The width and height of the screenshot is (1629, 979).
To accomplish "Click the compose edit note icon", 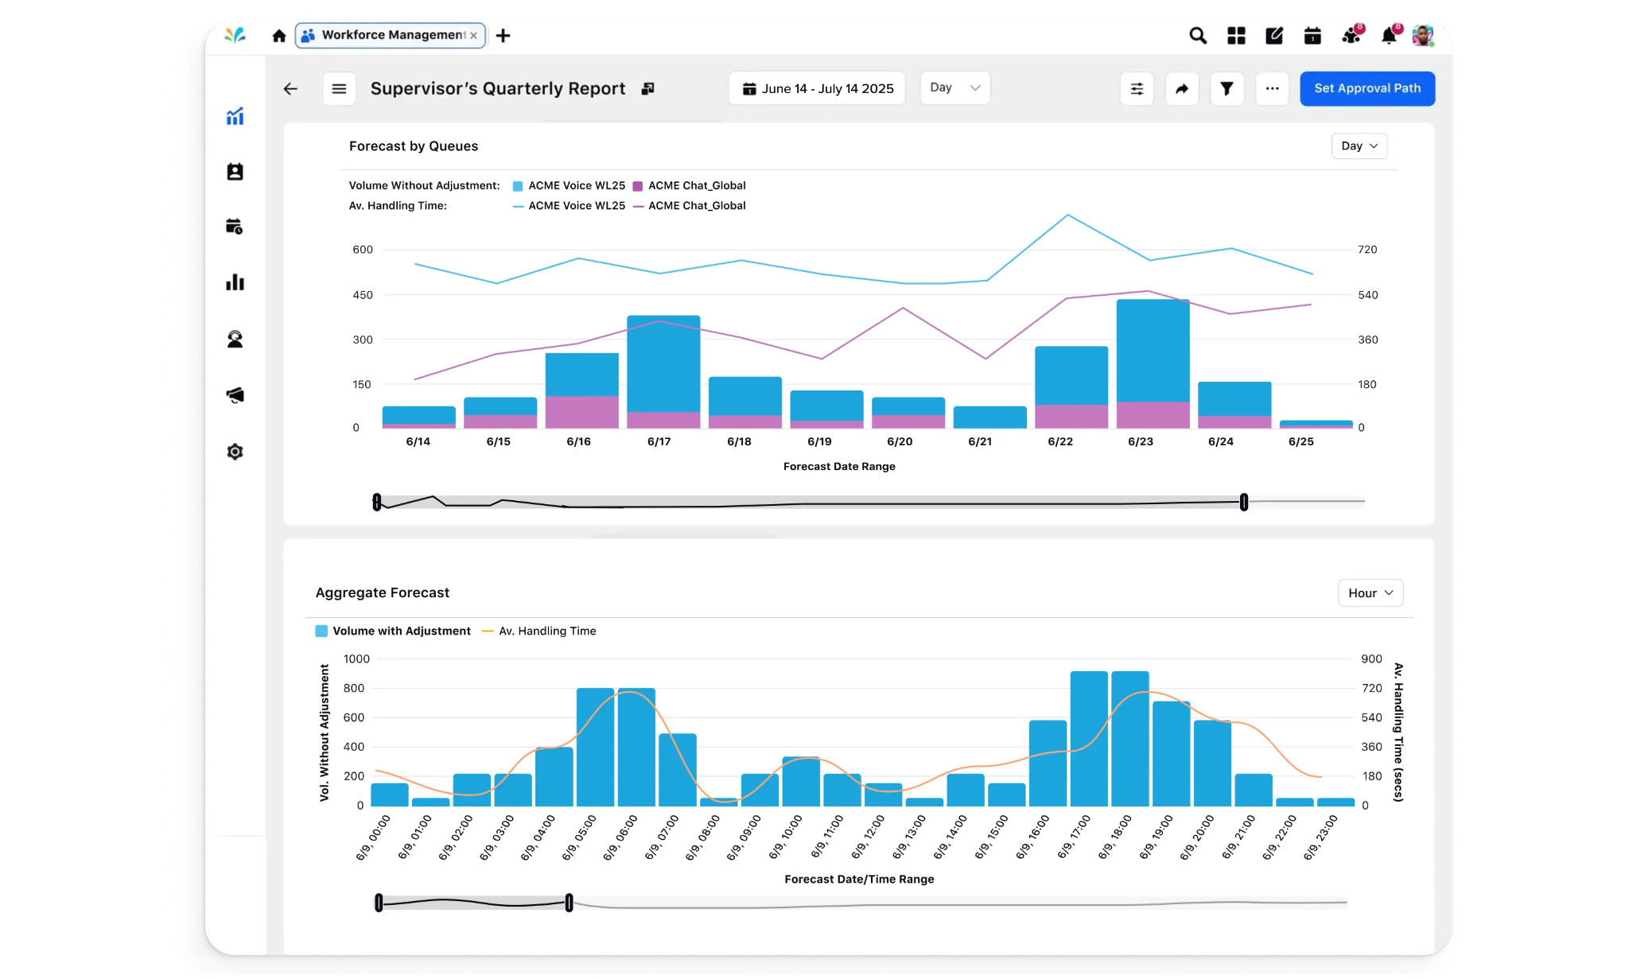I will pyautogui.click(x=1274, y=36).
